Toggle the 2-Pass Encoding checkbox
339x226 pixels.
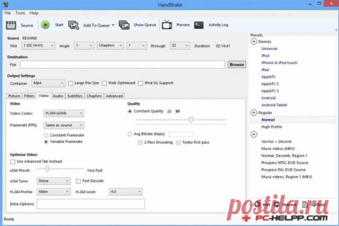click(140, 142)
